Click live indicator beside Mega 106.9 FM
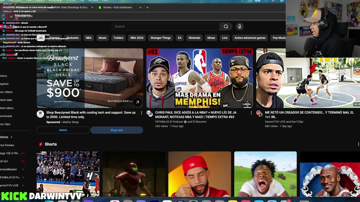Viewport: 360px width, 202px height. click(23, 153)
